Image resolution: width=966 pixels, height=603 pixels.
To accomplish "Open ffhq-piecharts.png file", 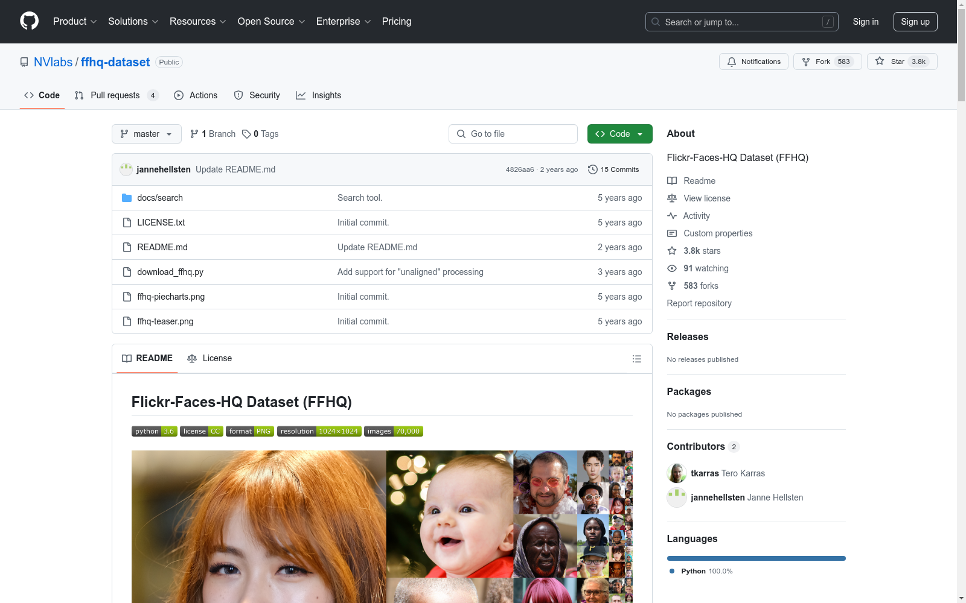I will [x=171, y=297].
